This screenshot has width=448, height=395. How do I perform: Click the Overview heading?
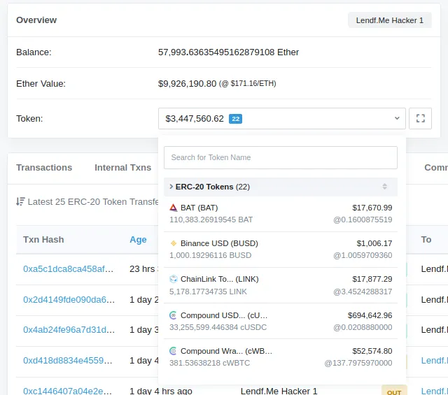tap(36, 20)
